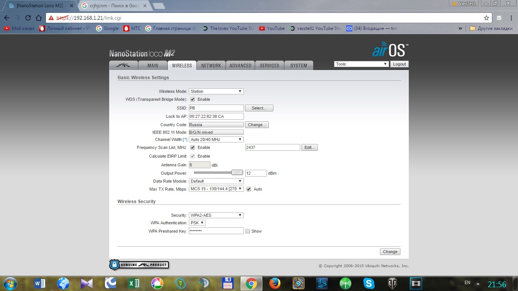This screenshot has width=518, height=291.
Task: Open Picasa from the taskbar
Action: (x=157, y=283)
